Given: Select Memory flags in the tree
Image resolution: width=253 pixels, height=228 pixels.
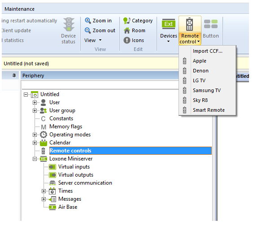Looking at the screenshot, I should 66,127.
